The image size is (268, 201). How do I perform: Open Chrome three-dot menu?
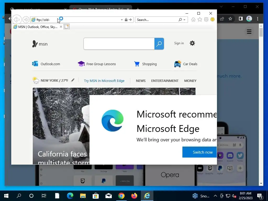tap(258, 19)
